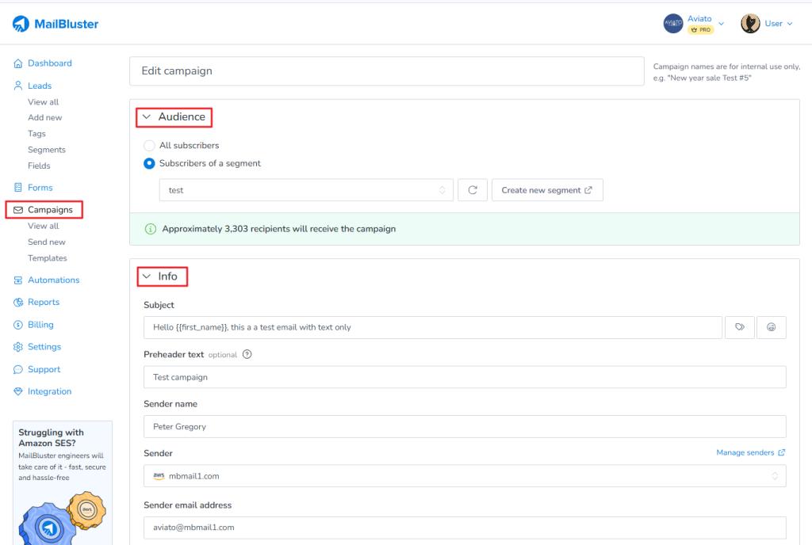Click the Support chat bubble icon
This screenshot has width=812, height=545.
coord(18,369)
